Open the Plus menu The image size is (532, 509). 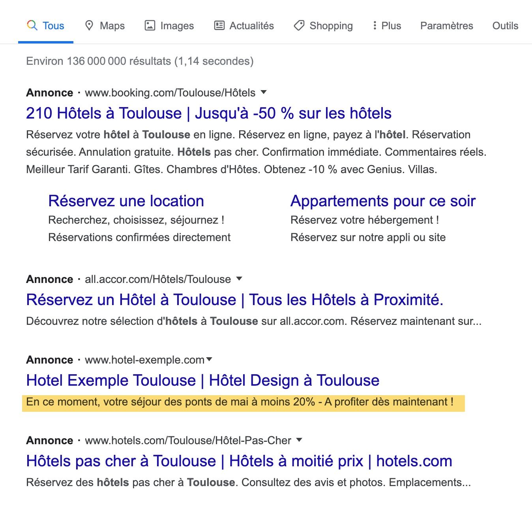coord(387,26)
